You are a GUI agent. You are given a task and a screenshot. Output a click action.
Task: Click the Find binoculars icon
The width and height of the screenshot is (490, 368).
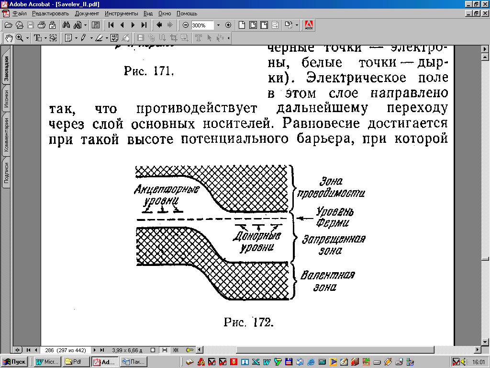pyautogui.click(x=66, y=25)
